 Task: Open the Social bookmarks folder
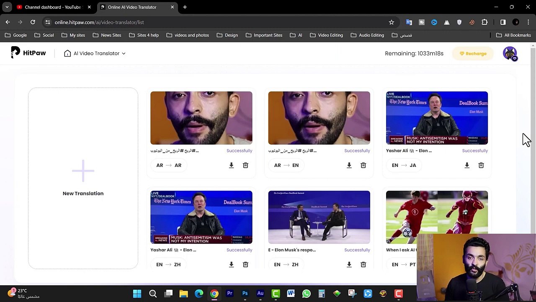tap(44, 35)
